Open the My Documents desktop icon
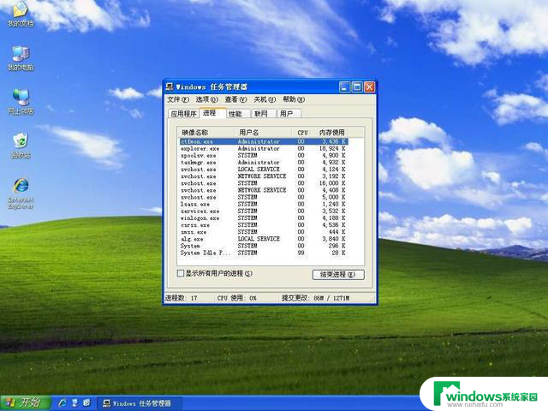548x411 pixels. [21, 14]
